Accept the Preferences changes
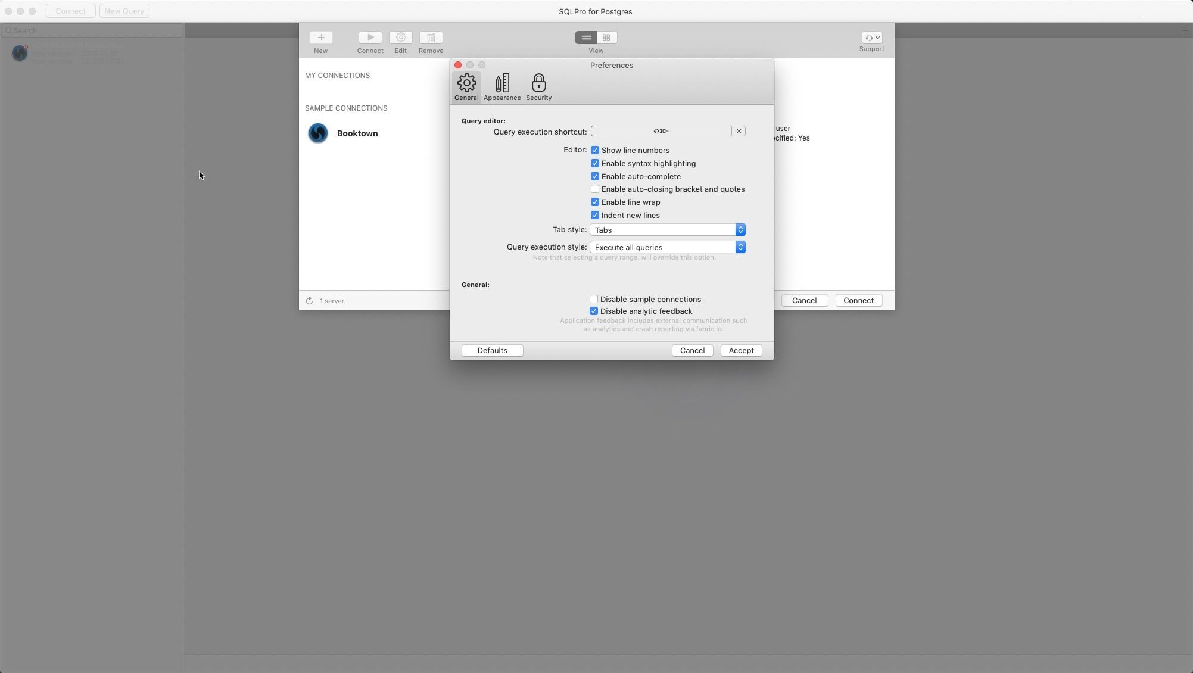 (x=741, y=350)
